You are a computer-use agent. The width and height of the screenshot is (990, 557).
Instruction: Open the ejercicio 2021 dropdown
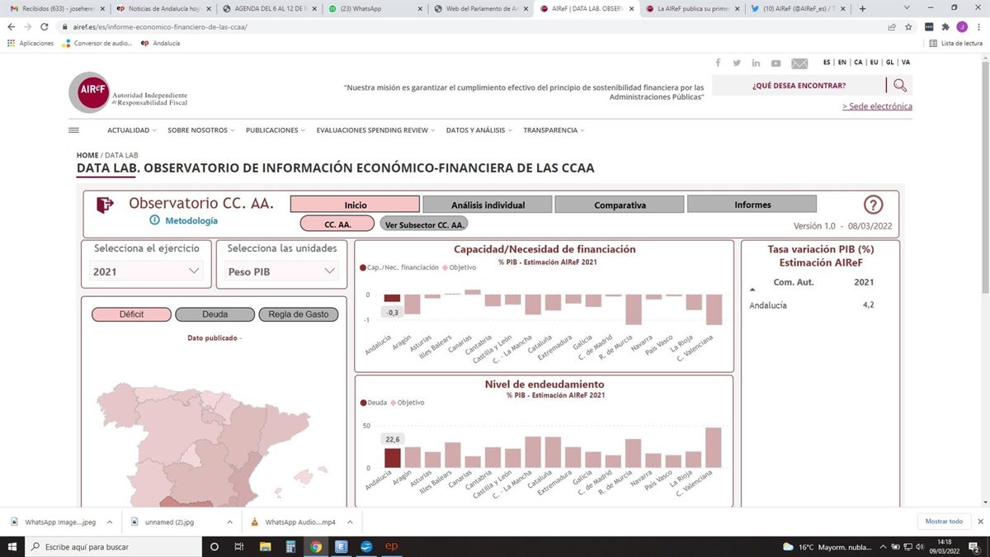point(146,271)
